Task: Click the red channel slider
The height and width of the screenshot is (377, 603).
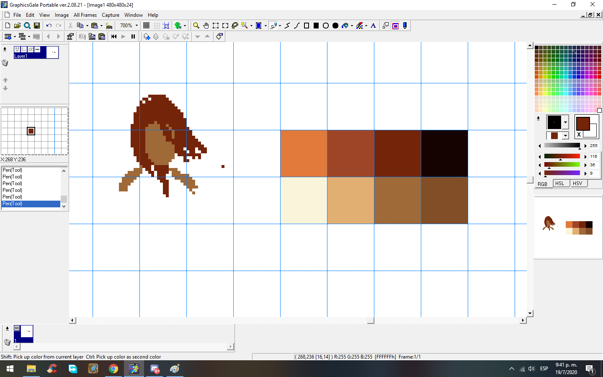Action: click(562, 156)
